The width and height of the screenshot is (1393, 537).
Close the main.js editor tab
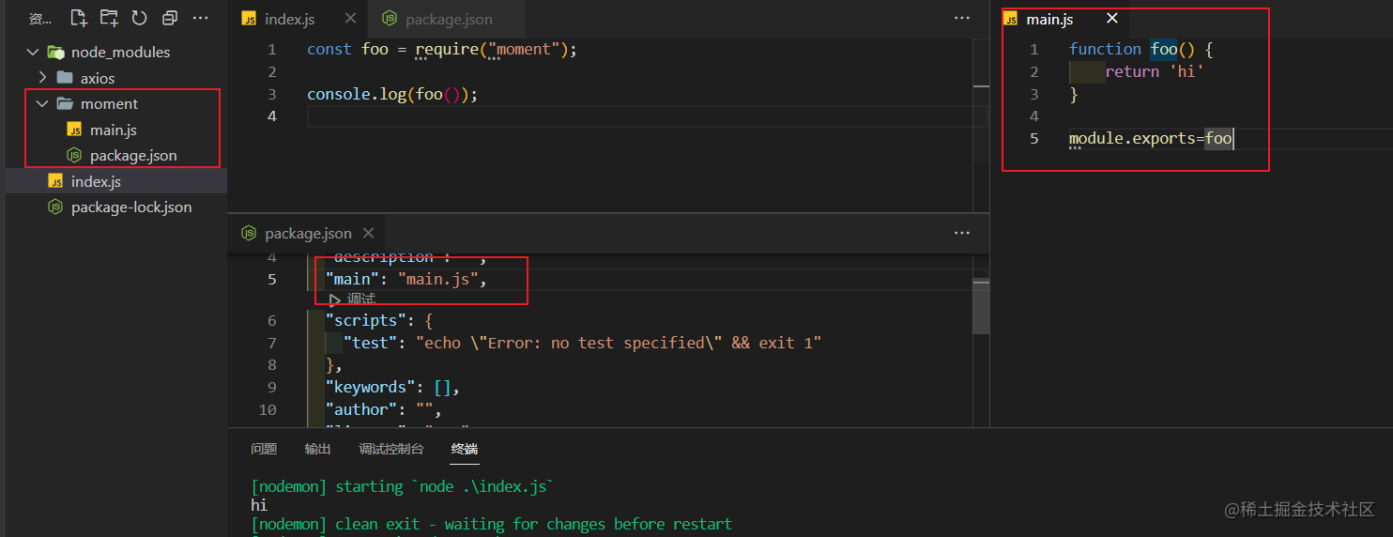[x=1112, y=19]
